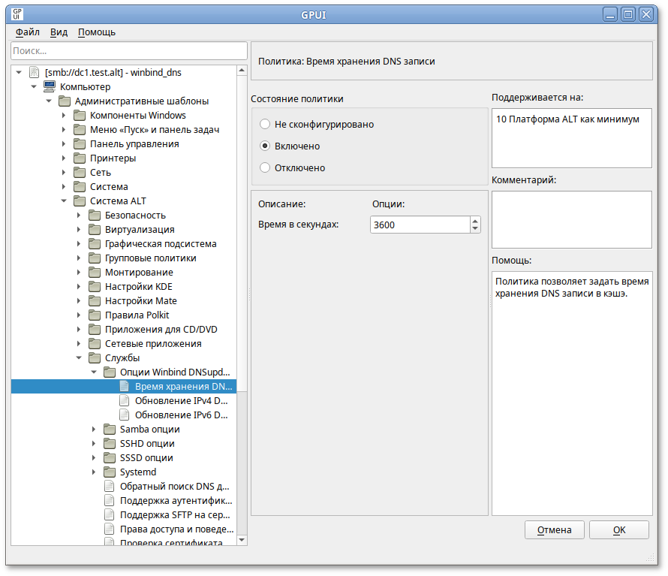The width and height of the screenshot is (668, 576).
Task: Select the Не сконфигурировано radio option
Action: 265,124
